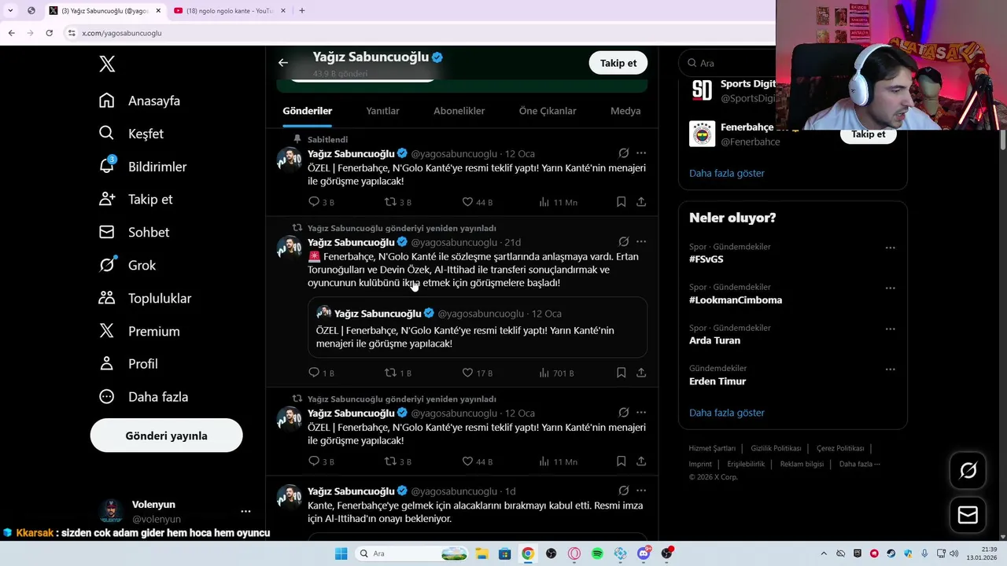Image resolution: width=1007 pixels, height=566 pixels.
Task: Open the X logo home icon
Action: (x=107, y=64)
